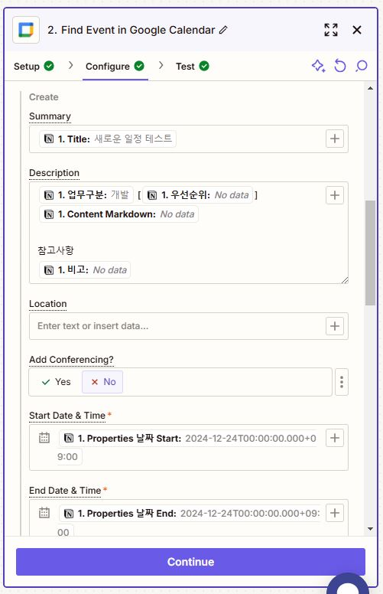This screenshot has width=383, height=594.
Task: Click the Location field label
Action: [x=47, y=304]
